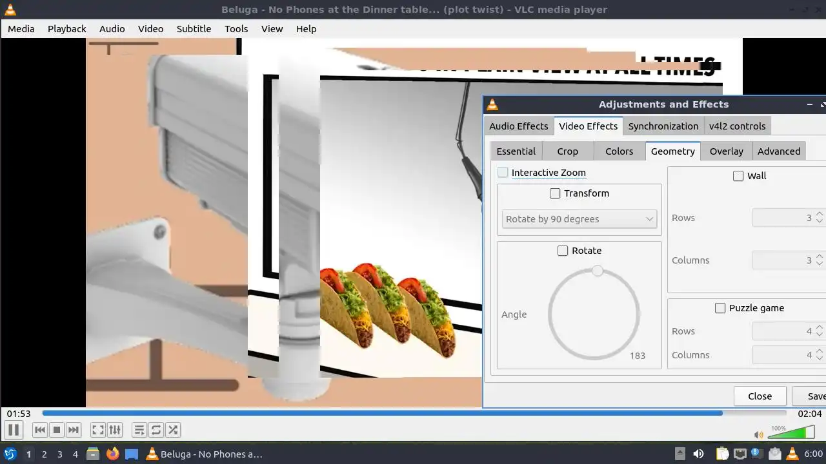Click VLC cone icon in Adjustments dialog title
This screenshot has height=464, width=826.
click(x=492, y=104)
